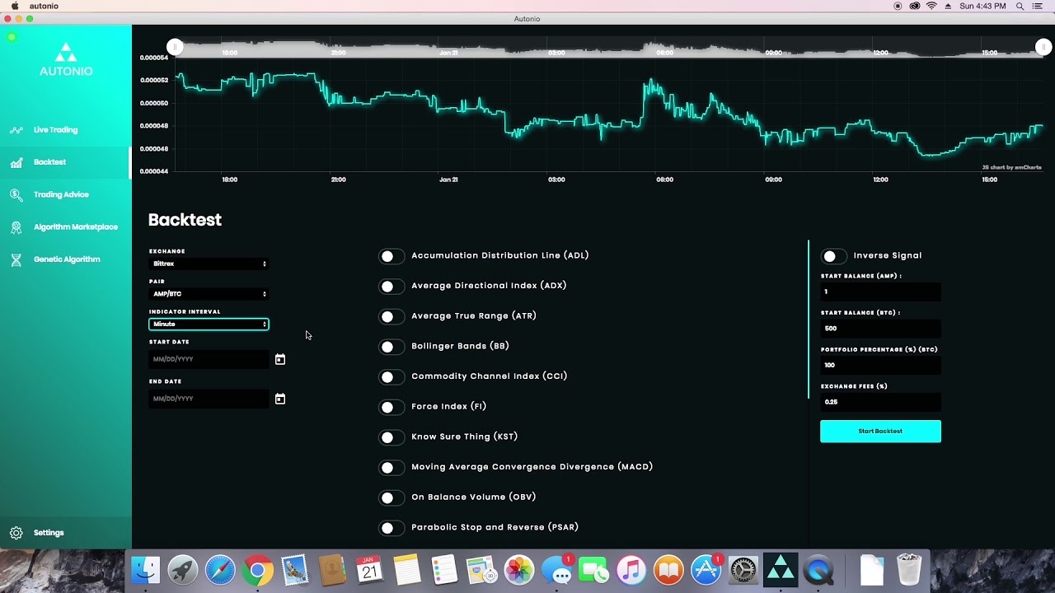Select the Backtest sidebar menu item
The height and width of the screenshot is (593, 1055).
[x=49, y=162]
